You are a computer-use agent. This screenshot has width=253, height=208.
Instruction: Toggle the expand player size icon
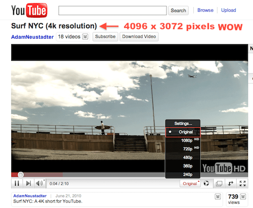[x=231, y=183]
